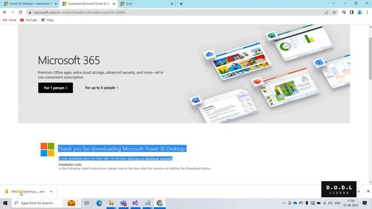Click the address bar URL field

(x=176, y=12)
